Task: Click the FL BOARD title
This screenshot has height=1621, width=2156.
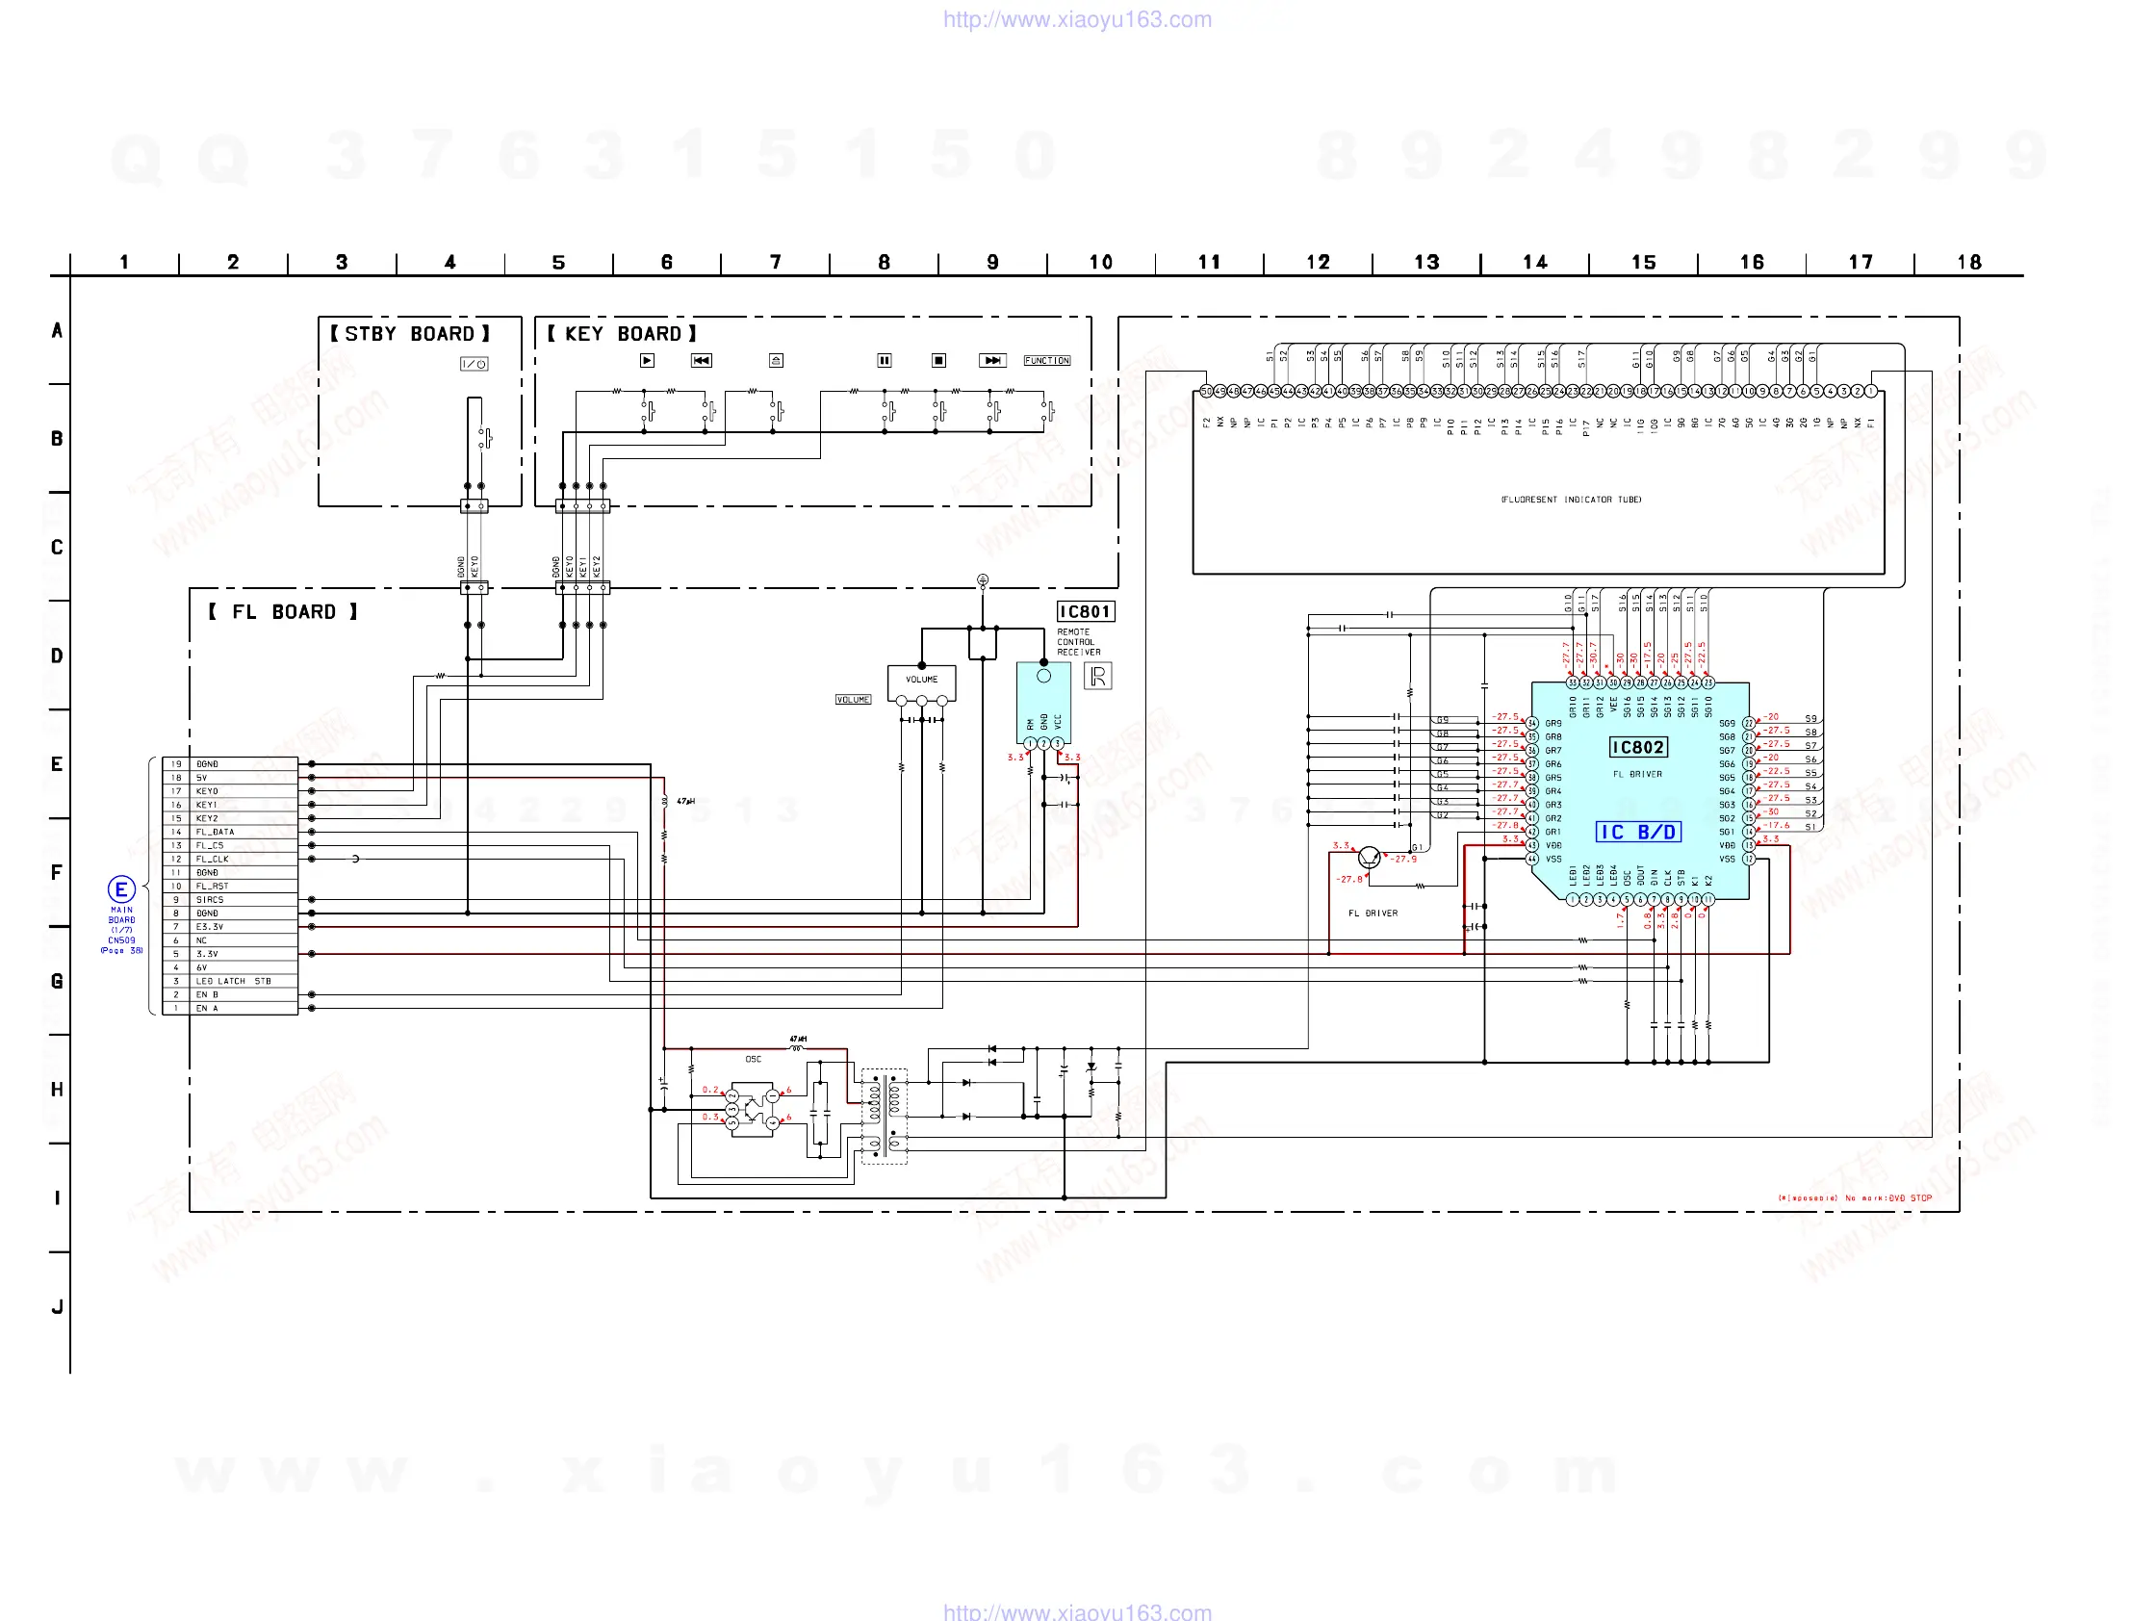Action: (x=283, y=612)
